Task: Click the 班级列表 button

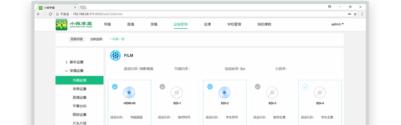Action: [x=77, y=39]
